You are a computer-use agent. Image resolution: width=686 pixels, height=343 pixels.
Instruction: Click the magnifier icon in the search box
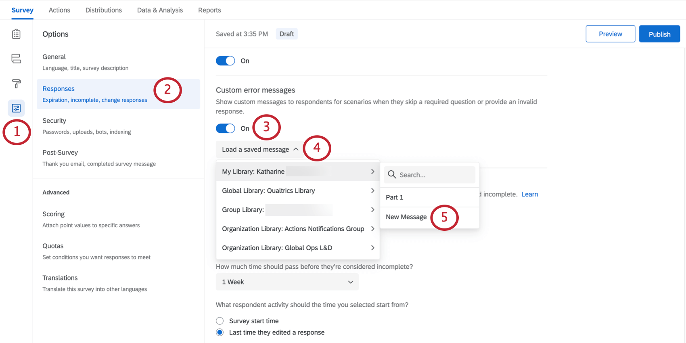tap(391, 175)
